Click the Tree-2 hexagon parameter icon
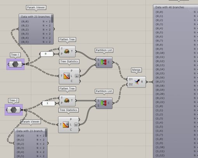198x158 pixels. click(x=14, y=110)
